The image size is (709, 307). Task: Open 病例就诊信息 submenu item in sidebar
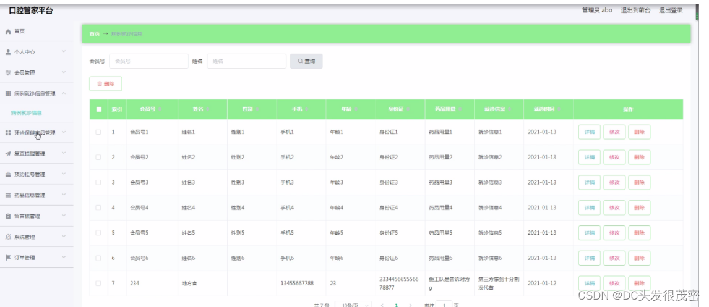point(27,113)
